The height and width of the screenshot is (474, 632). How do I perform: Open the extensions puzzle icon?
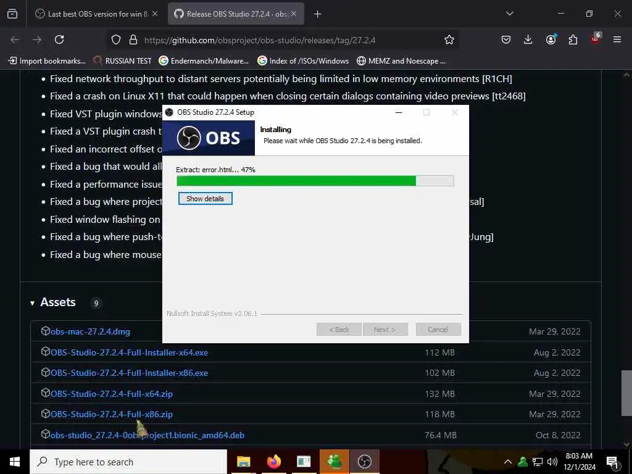pos(573,39)
